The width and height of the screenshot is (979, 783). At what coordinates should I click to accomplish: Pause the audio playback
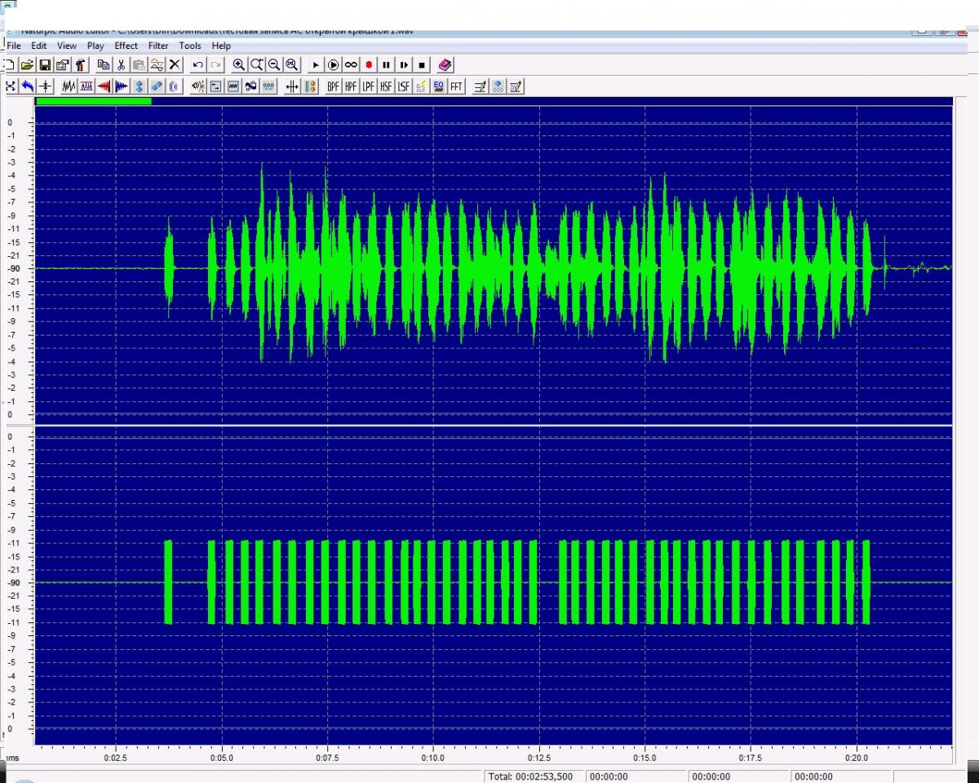click(387, 64)
